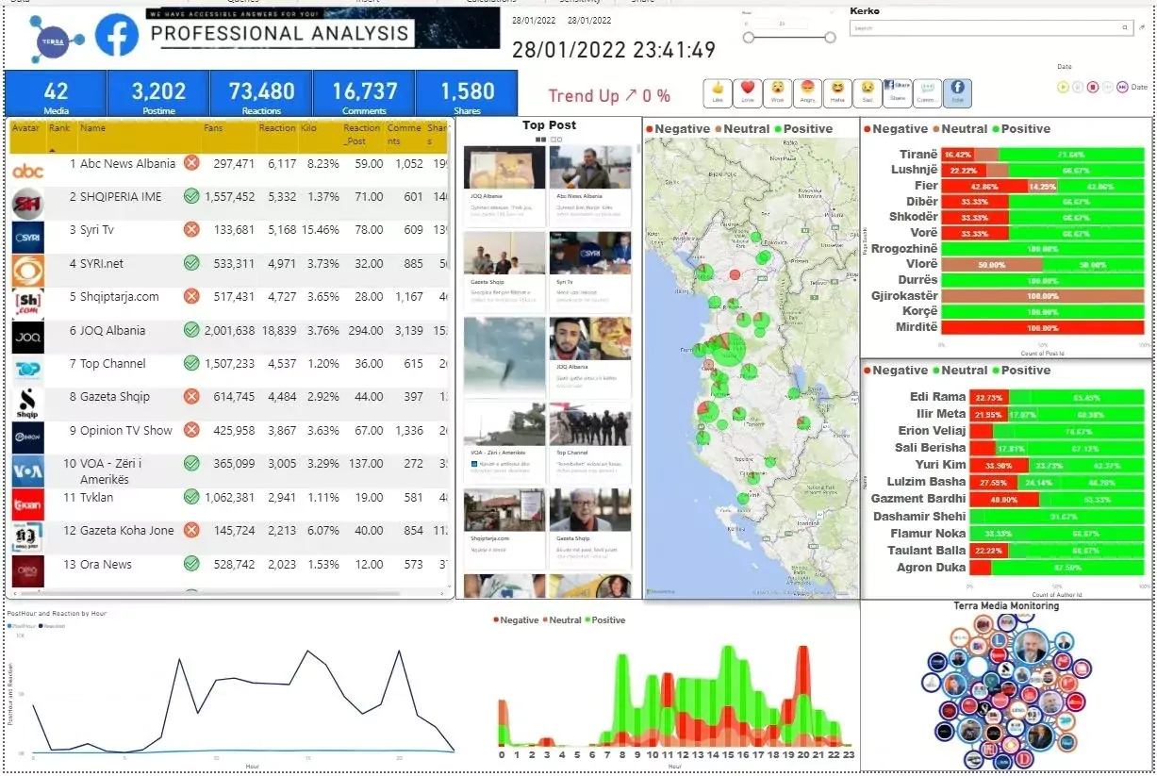Sort table by the Kilo column header

(307, 127)
